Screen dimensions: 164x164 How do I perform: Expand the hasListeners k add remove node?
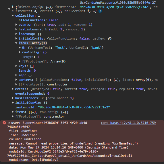16,29
